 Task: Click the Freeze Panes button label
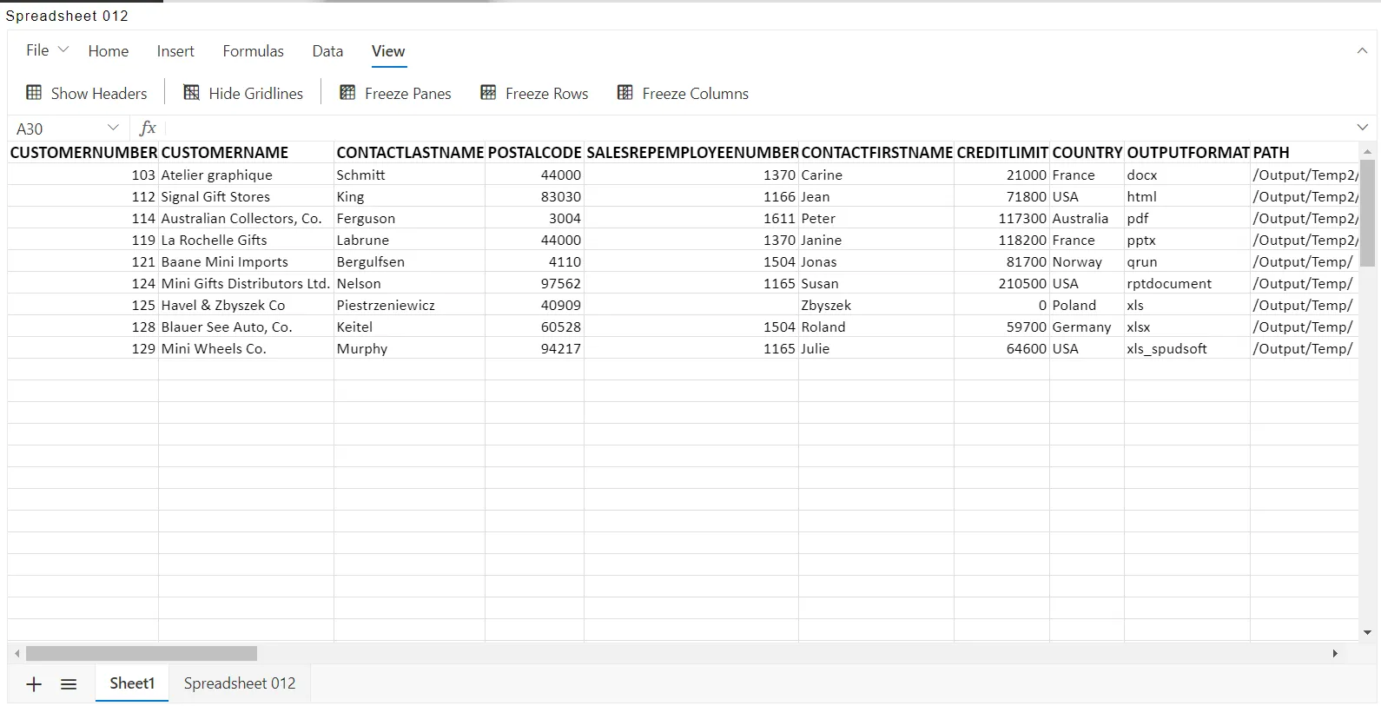click(x=408, y=94)
